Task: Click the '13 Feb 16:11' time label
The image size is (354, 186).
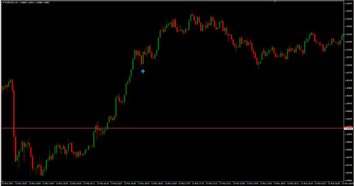Action: (89, 183)
